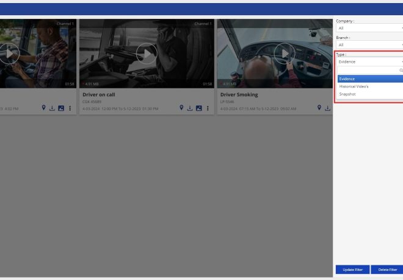
Task: Click the Delete Filter button
Action: pyautogui.click(x=387, y=269)
